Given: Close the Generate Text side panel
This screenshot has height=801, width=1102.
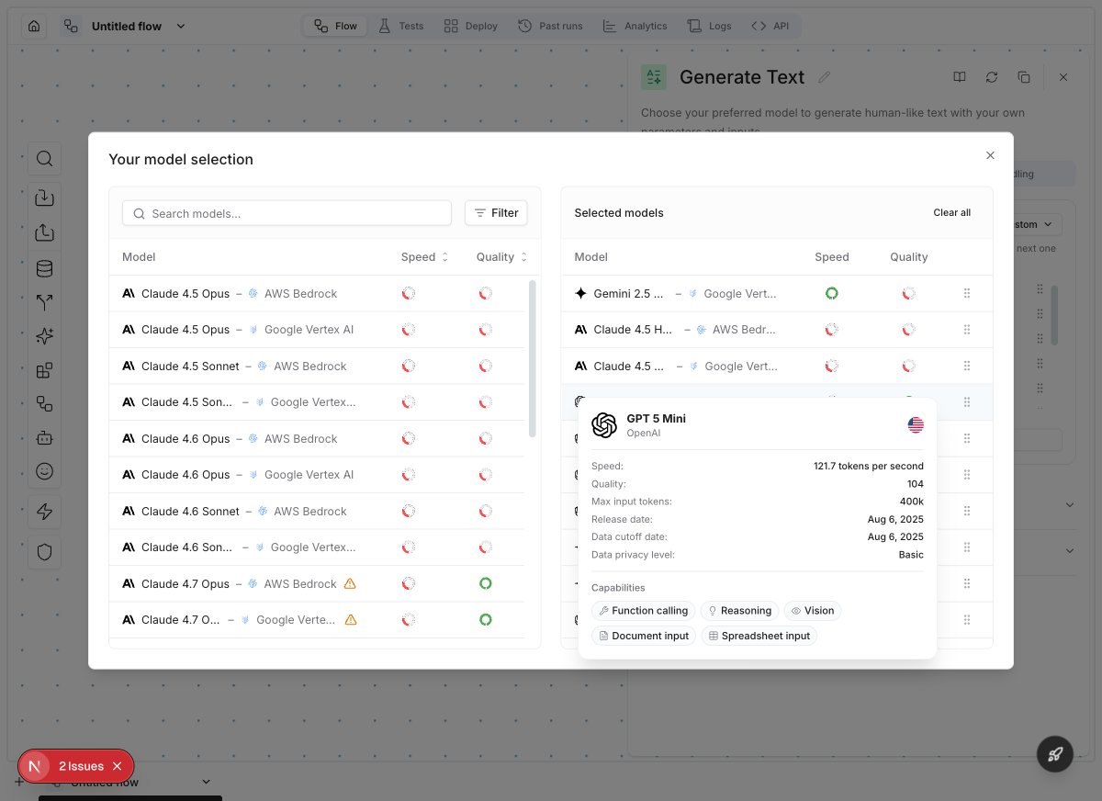Looking at the screenshot, I should click(1063, 77).
